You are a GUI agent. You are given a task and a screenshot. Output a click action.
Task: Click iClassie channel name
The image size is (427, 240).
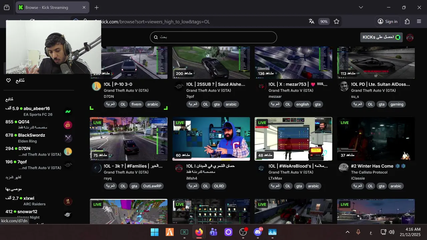359,178
